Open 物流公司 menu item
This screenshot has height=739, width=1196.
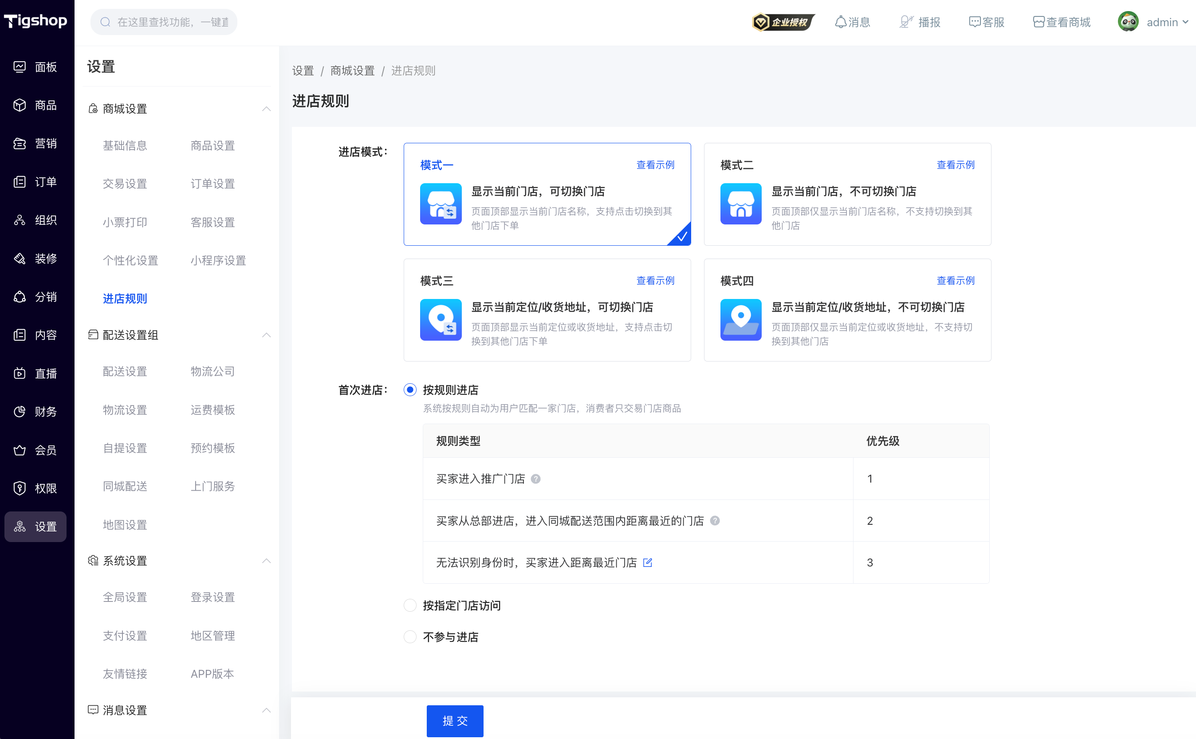212,371
